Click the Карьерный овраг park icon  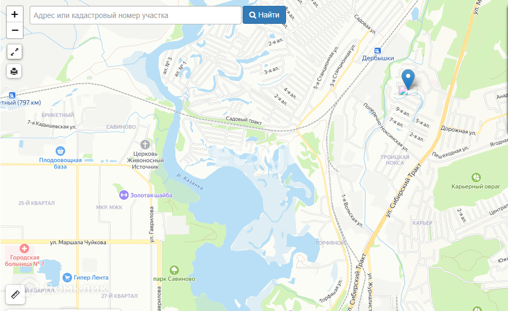click(x=476, y=177)
